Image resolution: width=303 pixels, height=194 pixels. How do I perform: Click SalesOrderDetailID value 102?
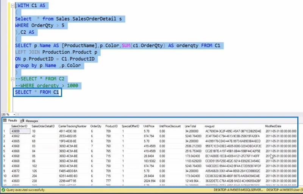(x=34, y=166)
